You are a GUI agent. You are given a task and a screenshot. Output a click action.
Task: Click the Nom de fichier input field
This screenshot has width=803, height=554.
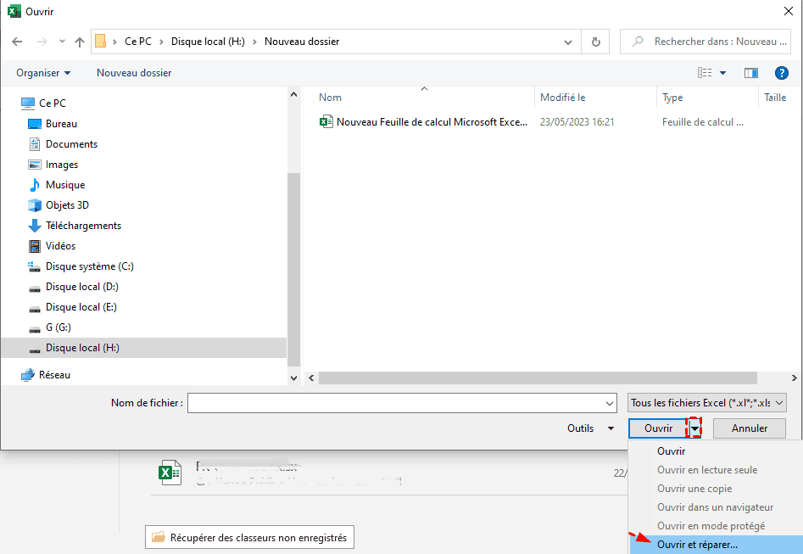(x=401, y=403)
